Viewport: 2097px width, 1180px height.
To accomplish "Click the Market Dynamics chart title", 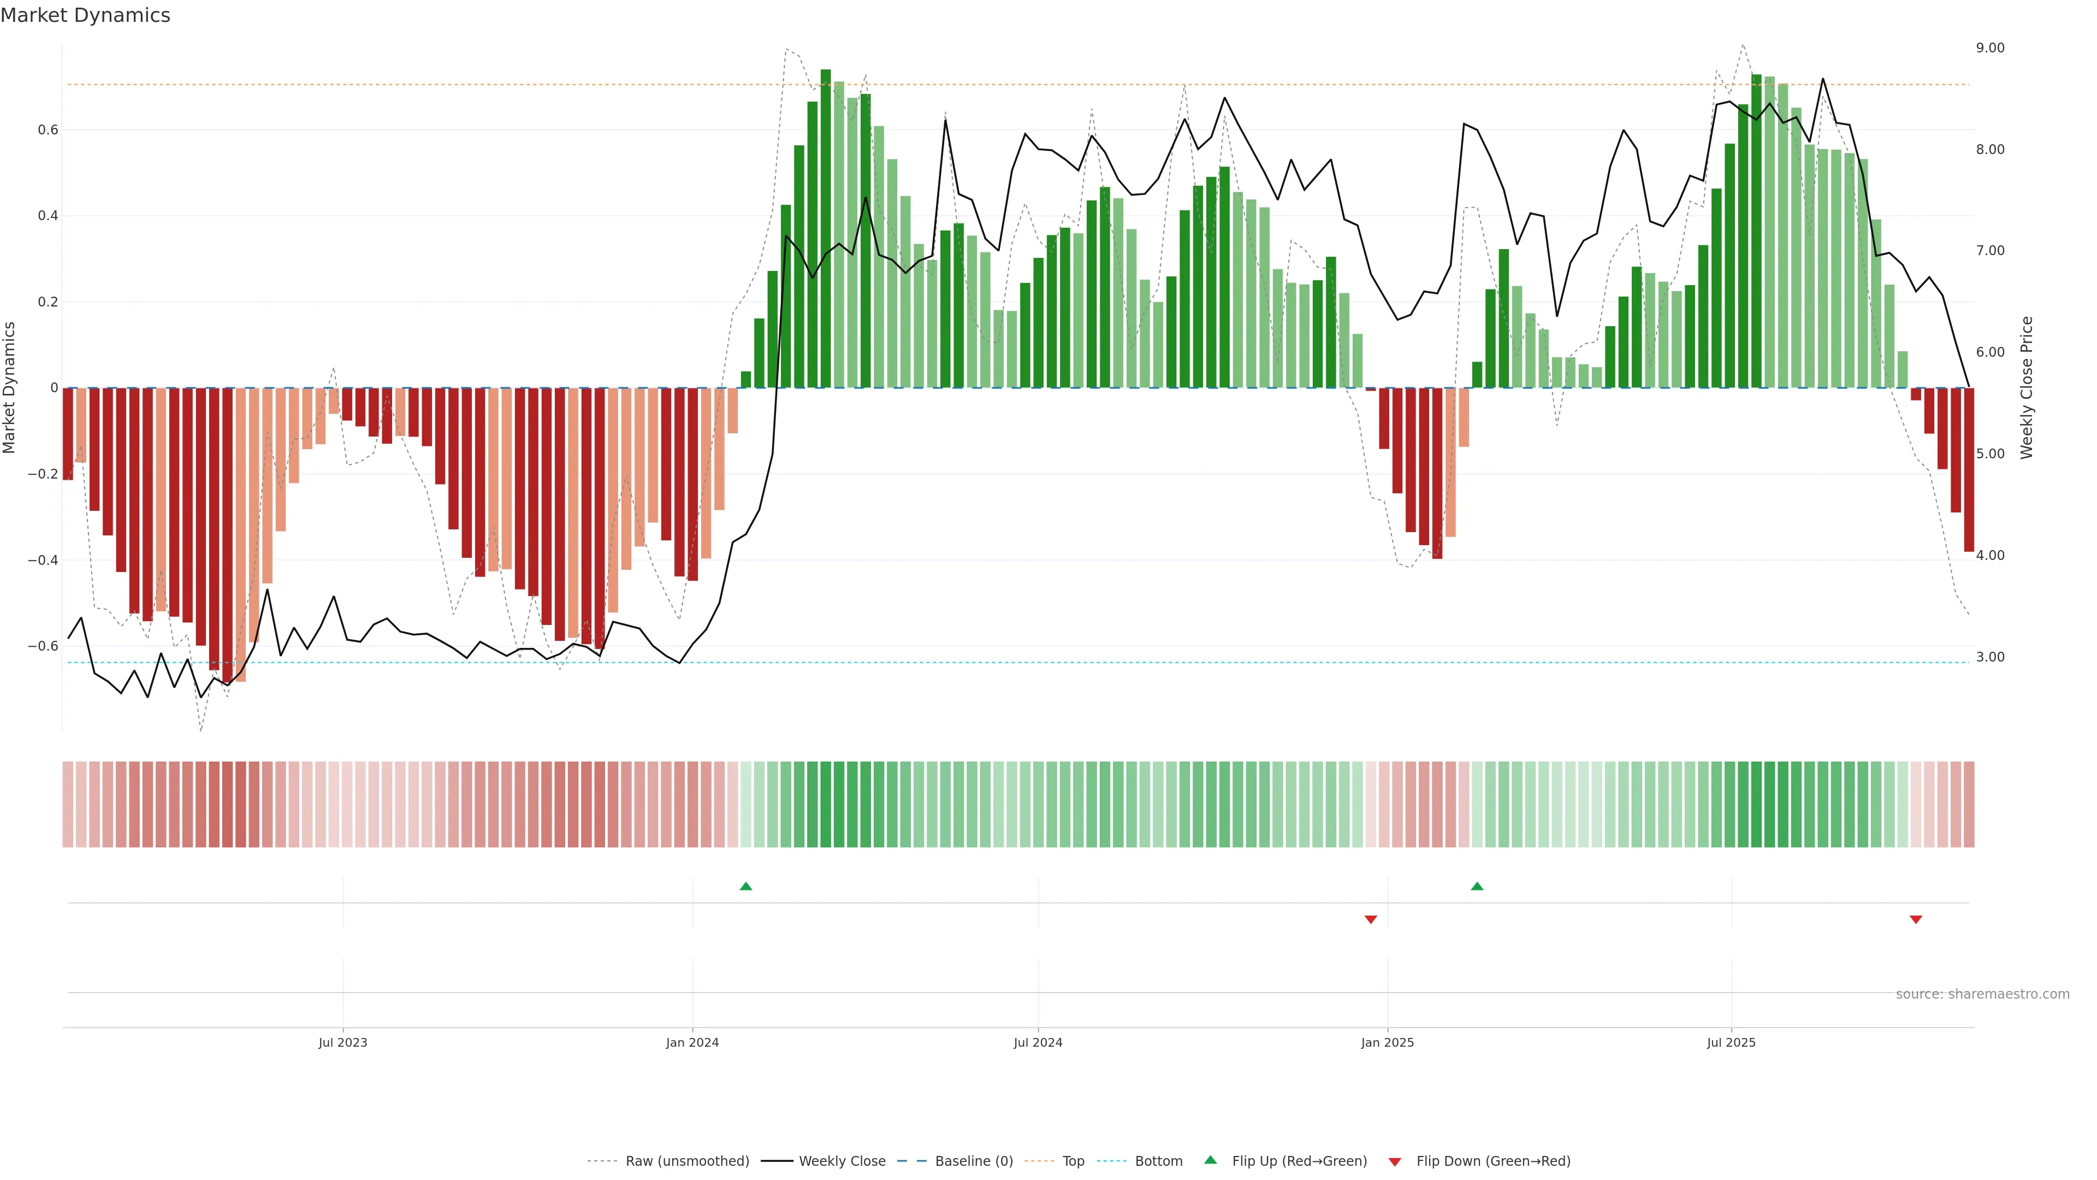I will click(86, 15).
